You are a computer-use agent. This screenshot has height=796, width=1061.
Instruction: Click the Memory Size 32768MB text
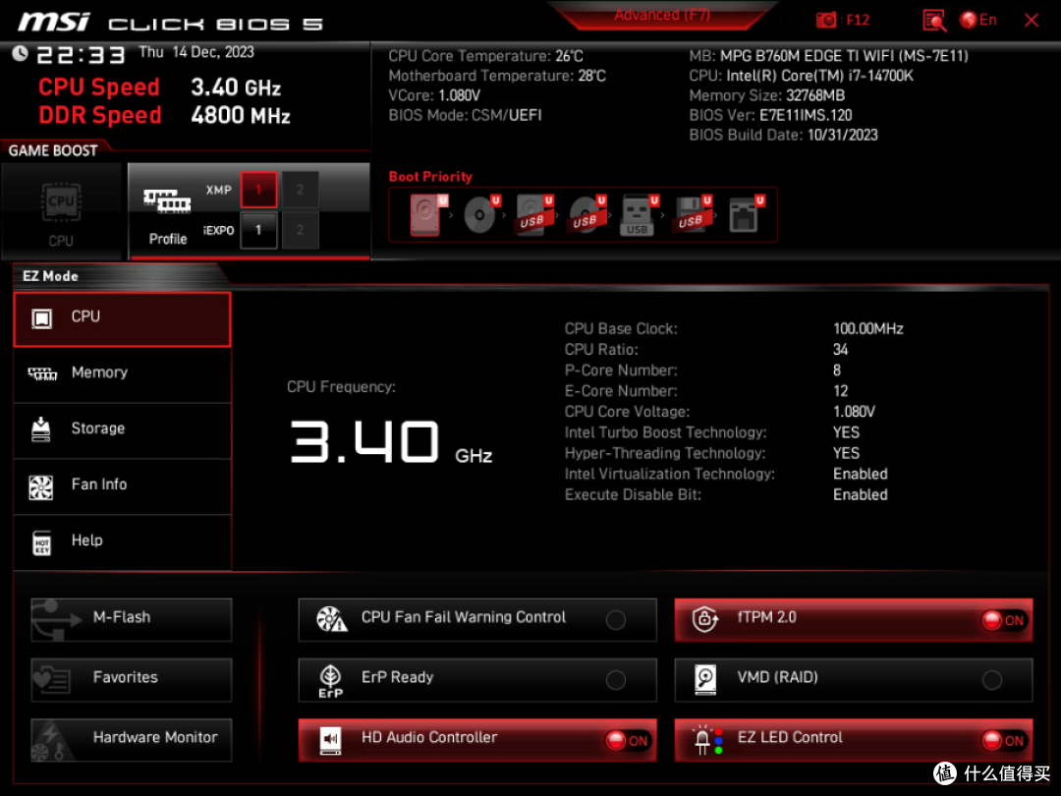766,95
